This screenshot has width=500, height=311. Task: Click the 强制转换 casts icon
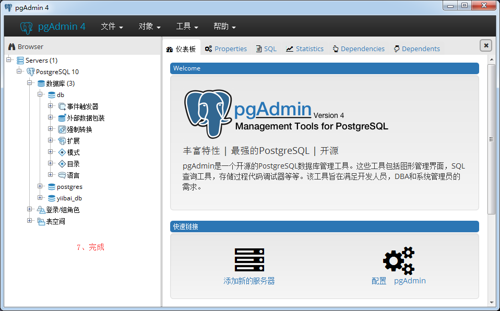(x=62, y=129)
